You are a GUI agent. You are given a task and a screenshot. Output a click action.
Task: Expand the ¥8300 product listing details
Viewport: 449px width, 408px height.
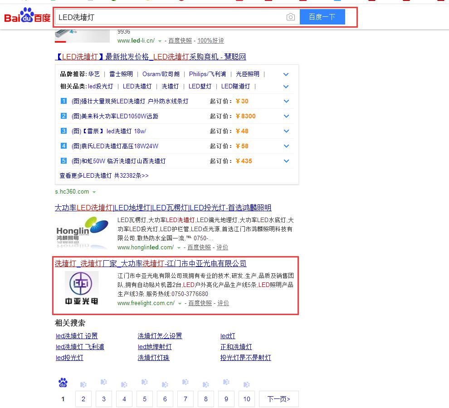click(286, 116)
